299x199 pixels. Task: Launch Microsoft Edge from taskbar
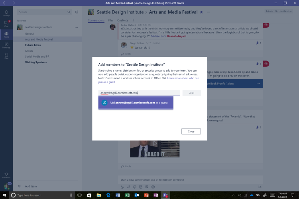[x=108, y=195]
